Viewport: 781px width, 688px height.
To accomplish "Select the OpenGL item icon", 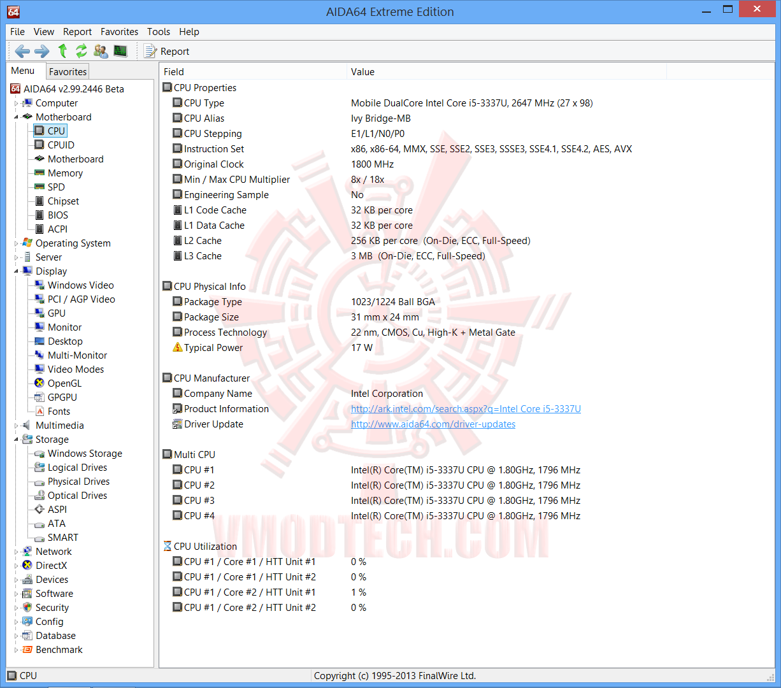I will click(39, 383).
